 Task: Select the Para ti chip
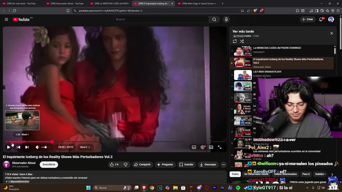(x=306, y=174)
